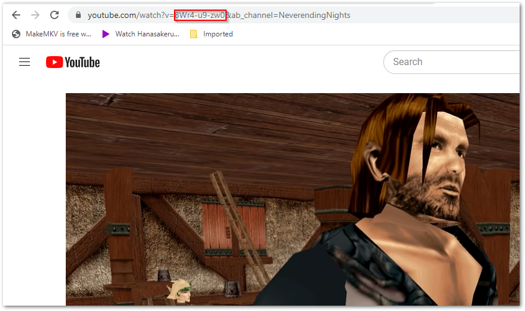The width and height of the screenshot is (525, 311).
Task: Click the padlock site security icon
Action: coord(78,15)
